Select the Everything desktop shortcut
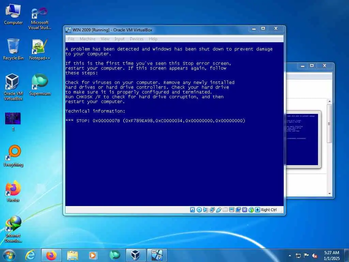This screenshot has width=349, height=262. 13,156
